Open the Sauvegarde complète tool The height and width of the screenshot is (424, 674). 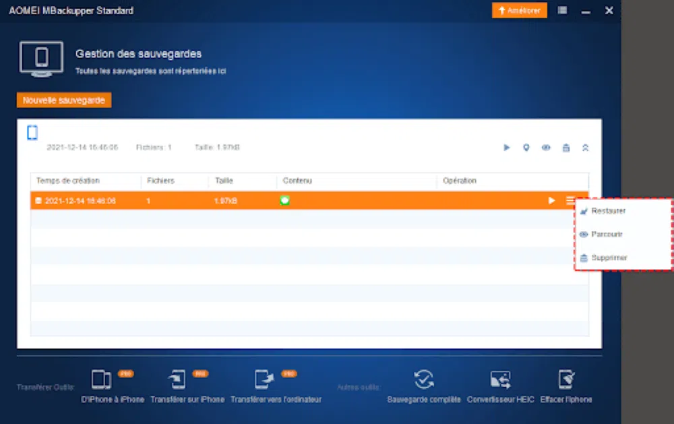click(x=424, y=386)
